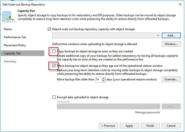Click 'Move backup files older than' label
The image size is (185, 132).
pyautogui.click(x=76, y=79)
